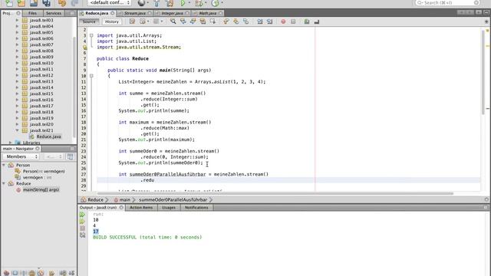Open the default config dropdown
Screen dimensions: 491x276
click(109, 3)
